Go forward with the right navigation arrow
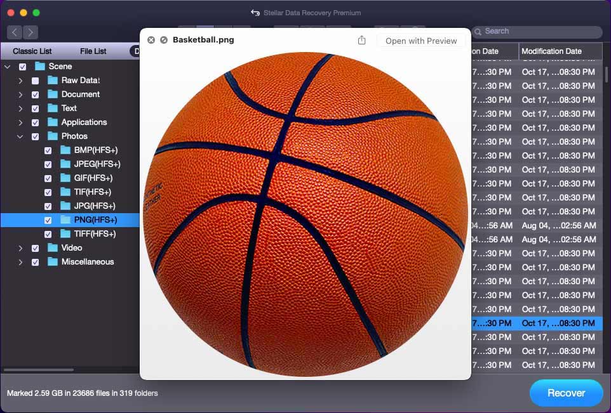Screen dimensions: 611x413 click(x=30, y=32)
